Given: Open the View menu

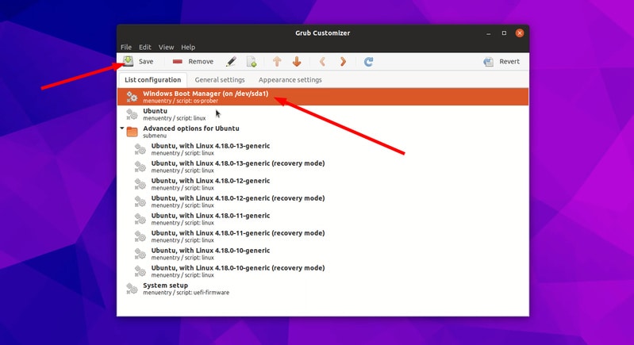Looking at the screenshot, I should click(x=166, y=48).
